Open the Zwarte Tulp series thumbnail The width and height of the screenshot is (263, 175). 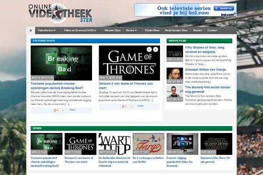tap(114, 144)
